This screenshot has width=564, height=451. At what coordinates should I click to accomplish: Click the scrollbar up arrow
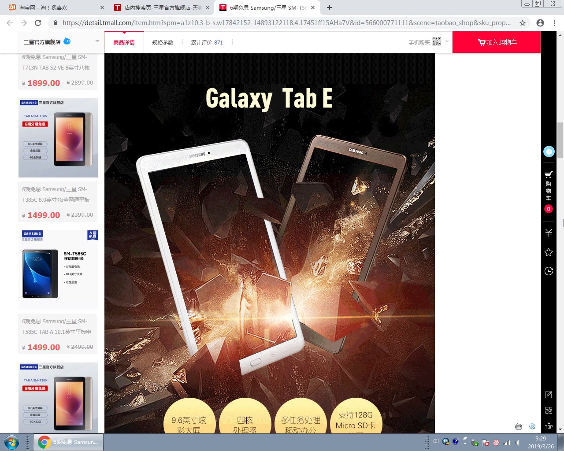[x=560, y=34]
